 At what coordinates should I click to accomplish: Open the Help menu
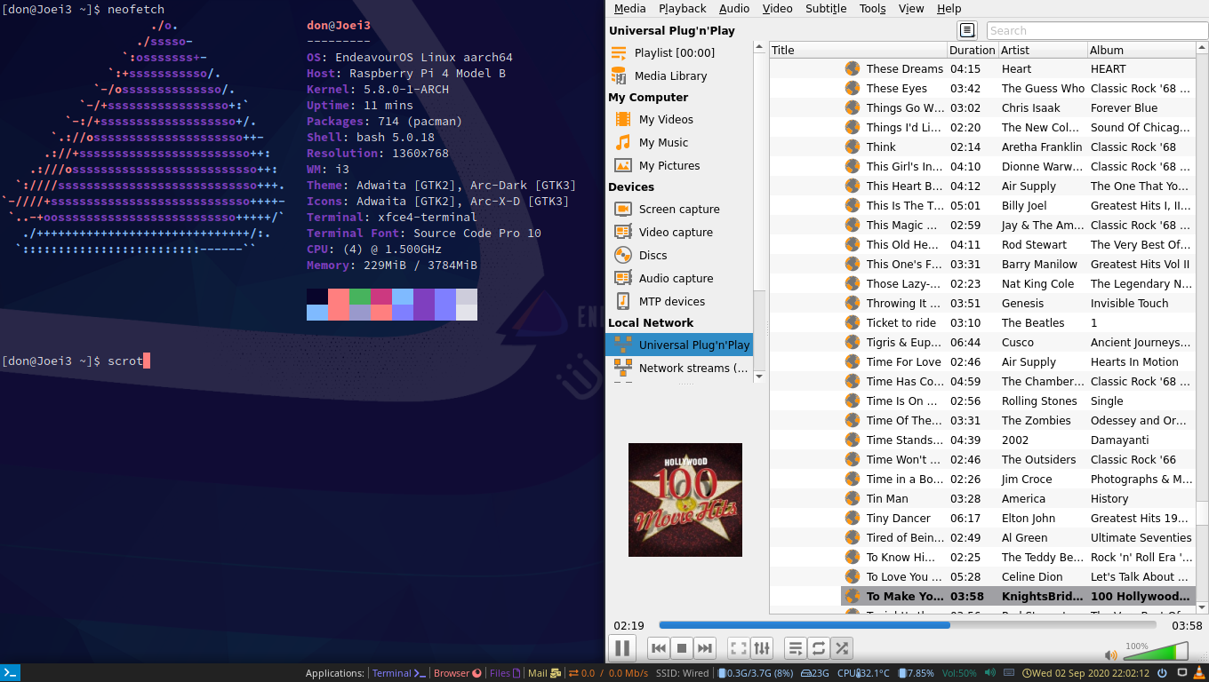pos(949,8)
